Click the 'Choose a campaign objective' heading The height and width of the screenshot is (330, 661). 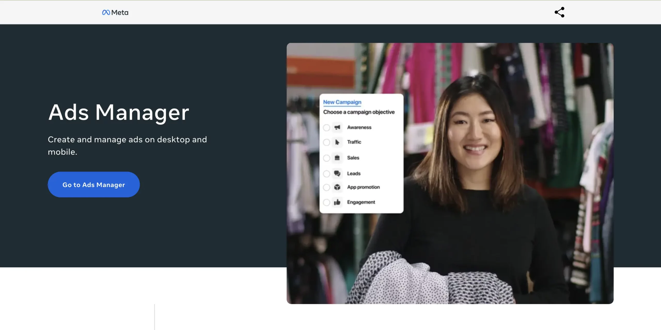(359, 112)
